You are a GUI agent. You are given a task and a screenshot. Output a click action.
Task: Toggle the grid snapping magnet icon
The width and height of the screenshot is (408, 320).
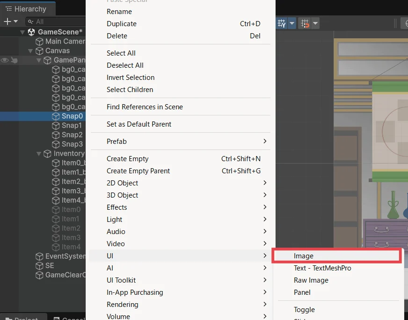coord(305,23)
